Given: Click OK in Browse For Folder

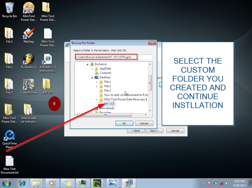Looking at the screenshot, I should pos(124,123).
